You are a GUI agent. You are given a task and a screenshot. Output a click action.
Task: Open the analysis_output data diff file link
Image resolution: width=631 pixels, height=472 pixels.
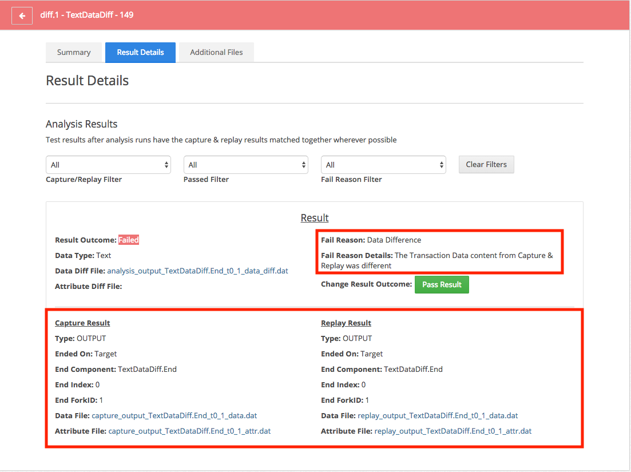[x=197, y=271]
